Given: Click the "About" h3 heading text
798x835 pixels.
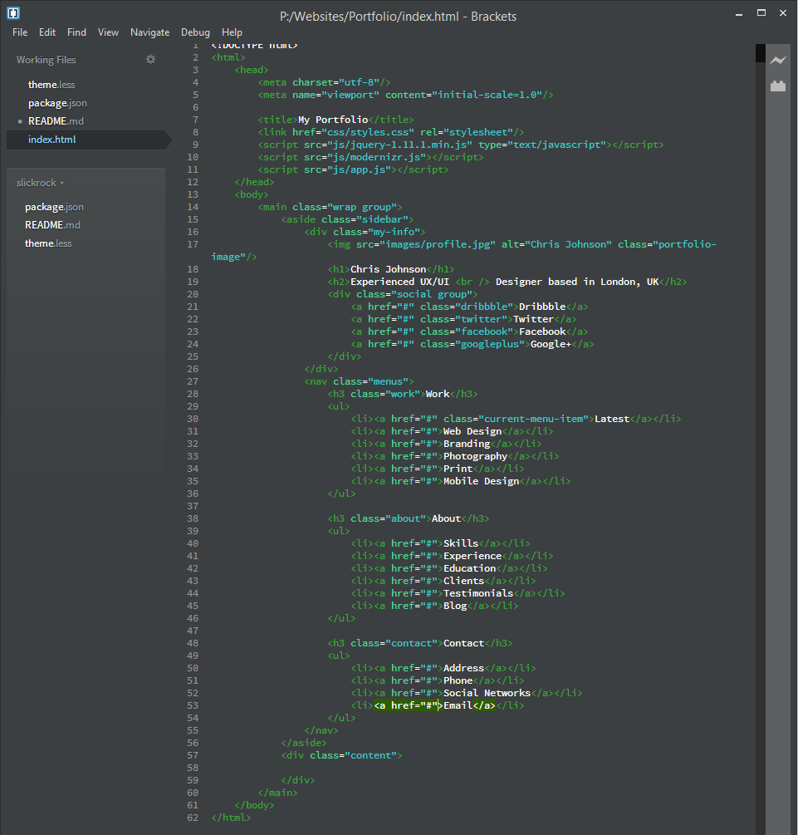Looking at the screenshot, I should tap(446, 518).
